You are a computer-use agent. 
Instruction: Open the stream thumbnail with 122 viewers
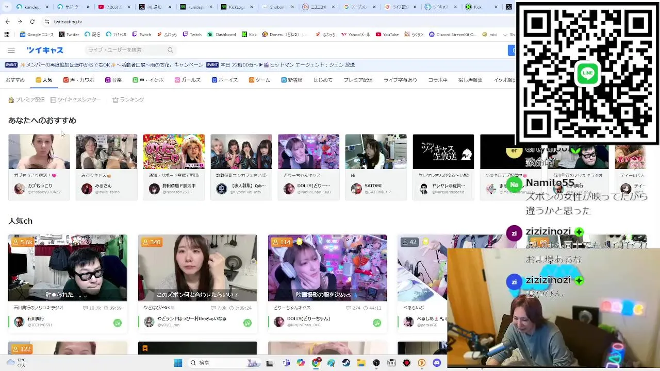68,348
